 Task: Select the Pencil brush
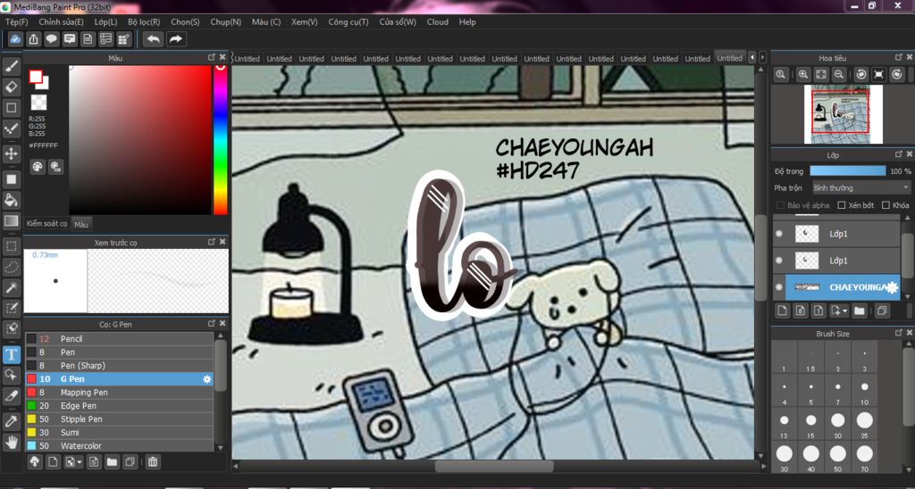point(120,338)
